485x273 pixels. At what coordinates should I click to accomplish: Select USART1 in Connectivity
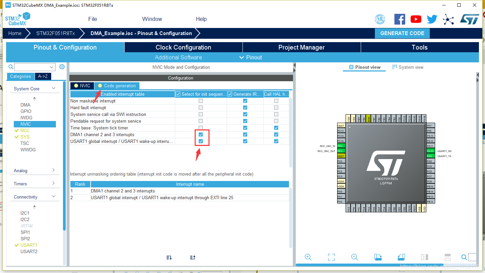pos(29,245)
